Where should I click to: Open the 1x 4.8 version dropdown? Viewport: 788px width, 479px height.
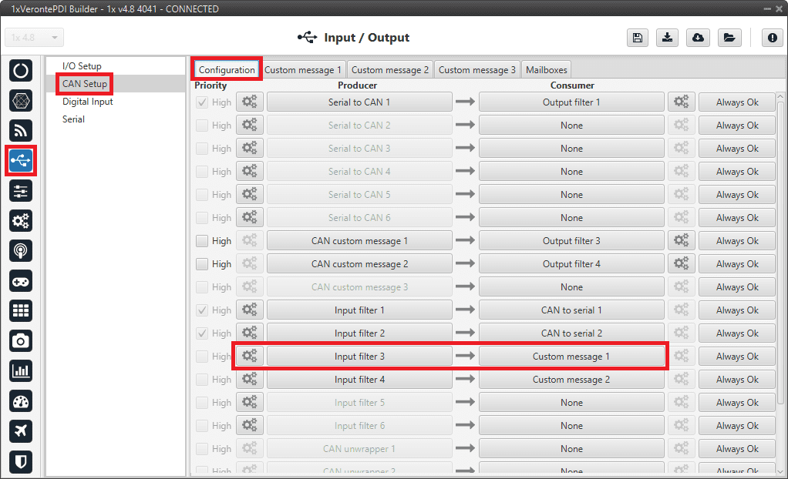(x=35, y=38)
